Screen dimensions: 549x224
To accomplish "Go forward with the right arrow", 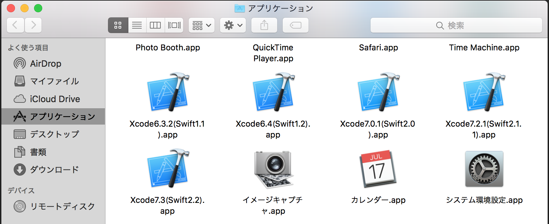I will pyautogui.click(x=33, y=25).
